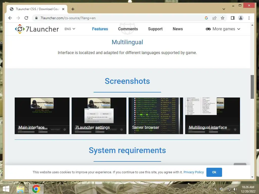
Task: Open the News nav item
Action: [178, 29]
